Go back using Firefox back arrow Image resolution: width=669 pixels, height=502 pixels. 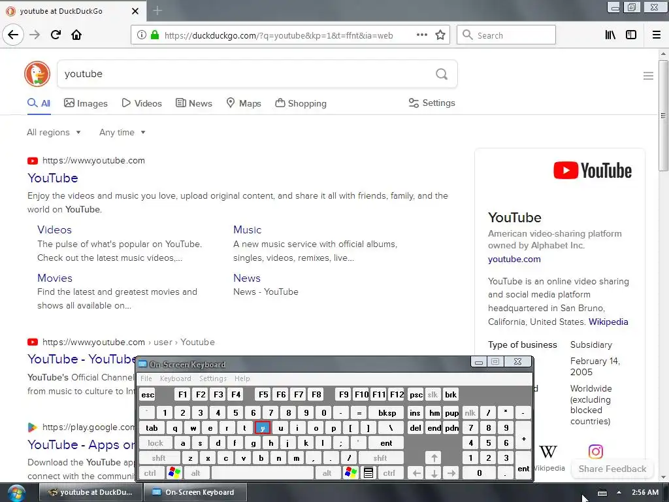pos(13,35)
